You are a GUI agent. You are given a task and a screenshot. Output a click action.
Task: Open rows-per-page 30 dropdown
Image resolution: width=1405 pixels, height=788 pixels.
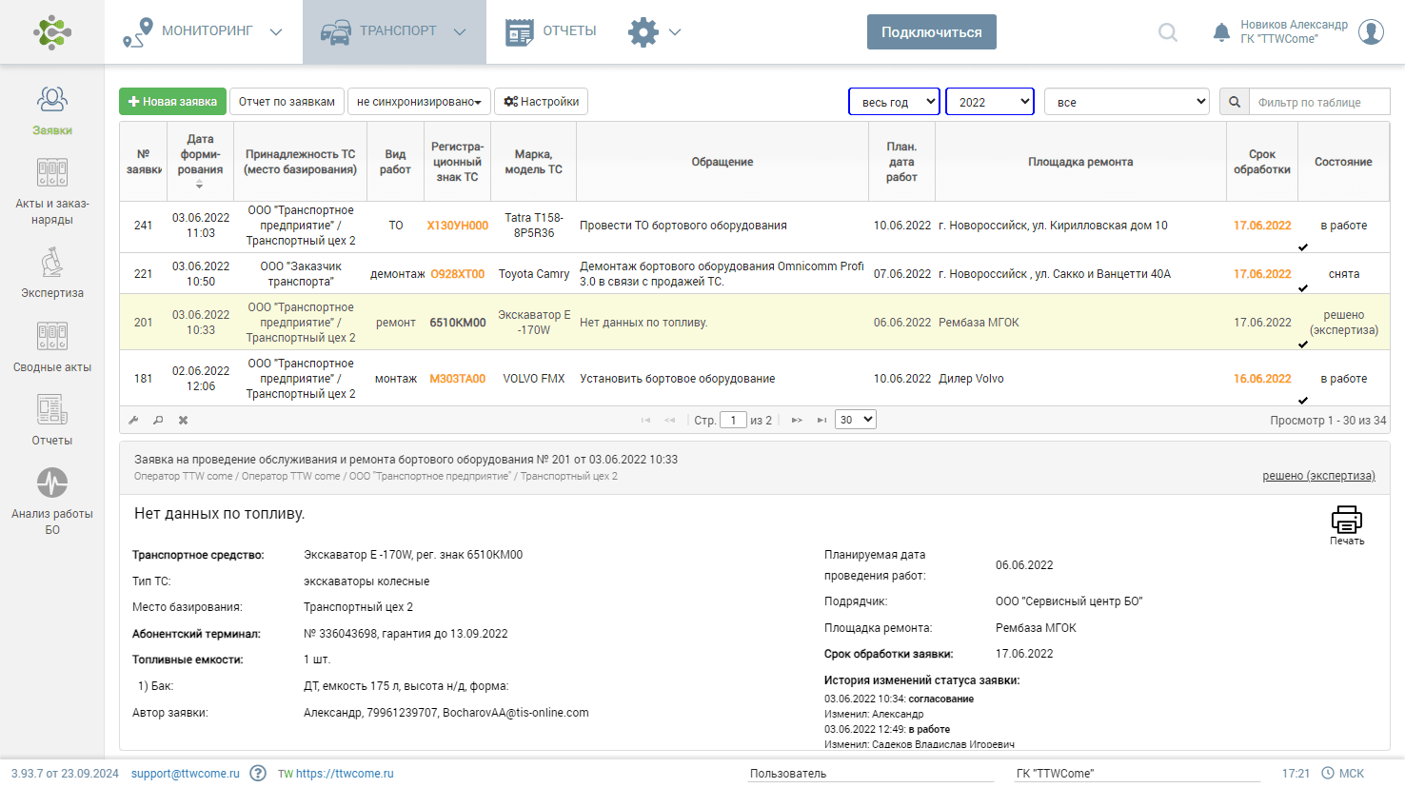[x=855, y=420]
